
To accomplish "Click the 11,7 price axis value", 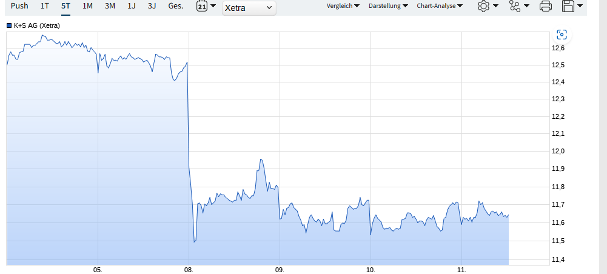I will pos(558,204).
